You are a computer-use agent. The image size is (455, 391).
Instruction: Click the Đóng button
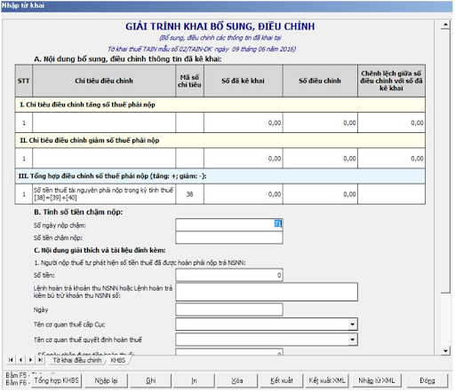(x=427, y=380)
